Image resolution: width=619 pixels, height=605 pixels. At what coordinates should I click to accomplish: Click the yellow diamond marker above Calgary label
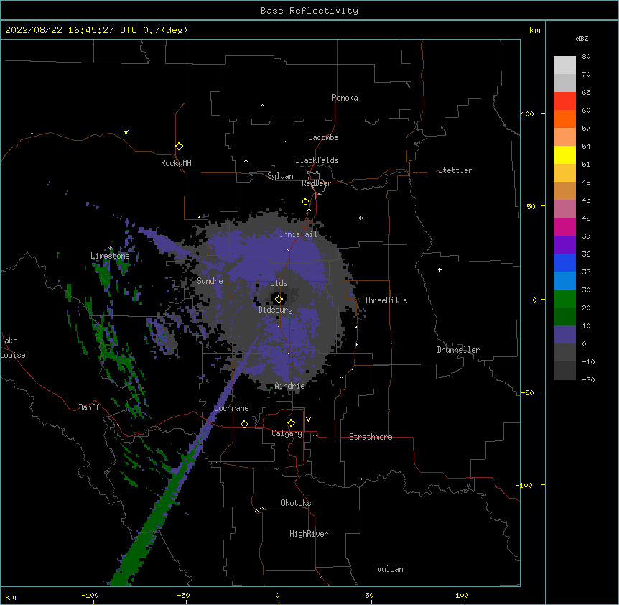pos(291,423)
